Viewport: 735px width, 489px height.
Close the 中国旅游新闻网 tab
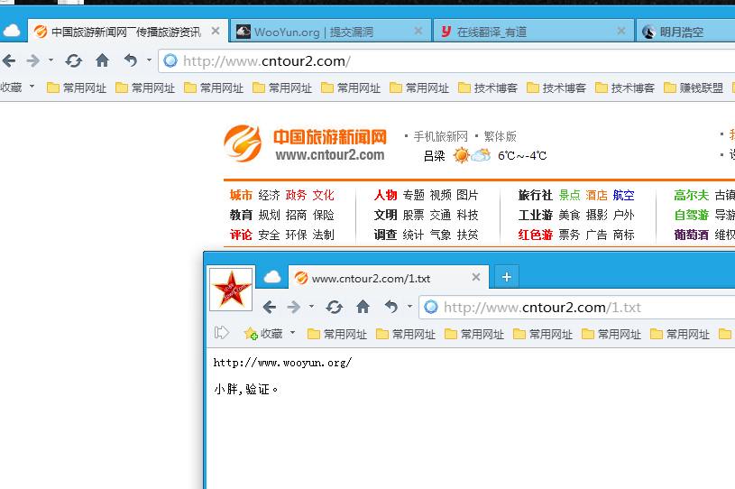tap(216, 31)
